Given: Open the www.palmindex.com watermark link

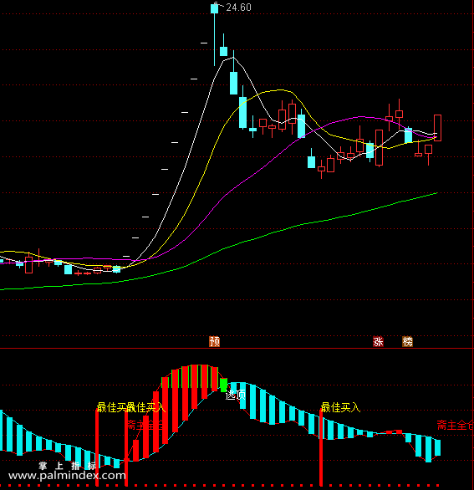Looking at the screenshot, I should coord(67,476).
